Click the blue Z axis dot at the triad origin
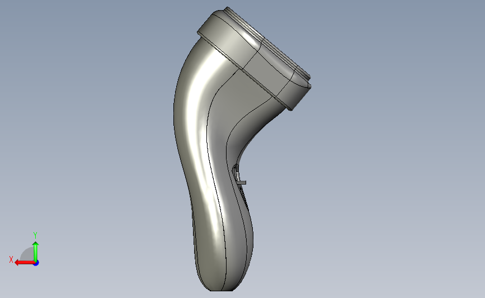Screen dimensions: 485x298 tap(36, 263)
